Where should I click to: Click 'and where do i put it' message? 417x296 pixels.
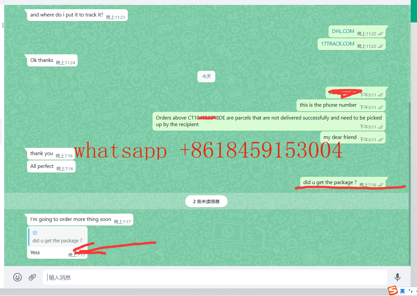coord(67,15)
